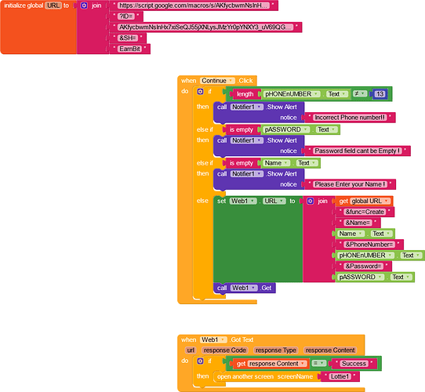Click the gear icon on Got Text if block
425x392 pixels.
(200, 361)
